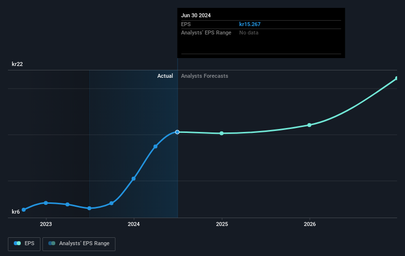This screenshot has height=256, width=405.
Task: Click the Analysts' EPS Range color icon
Action: coord(52,243)
